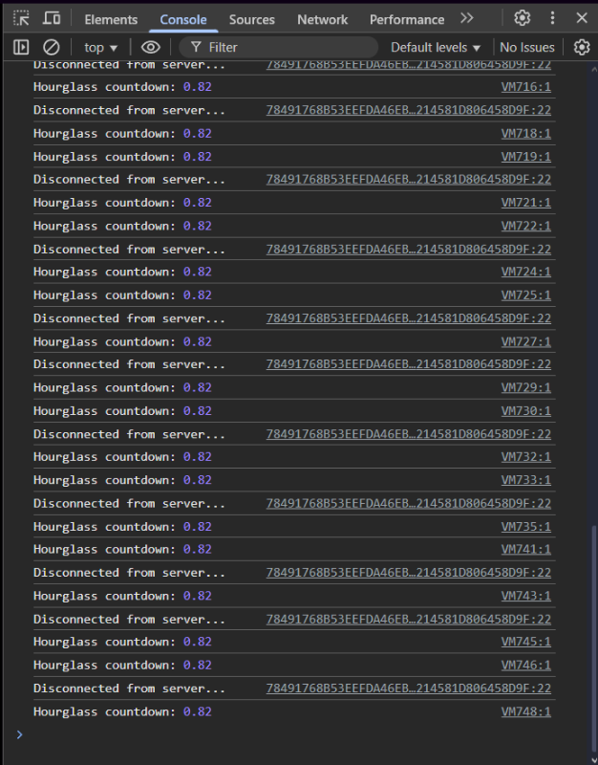Open the Default levels dropdown
This screenshot has width=598, height=765.
click(436, 47)
